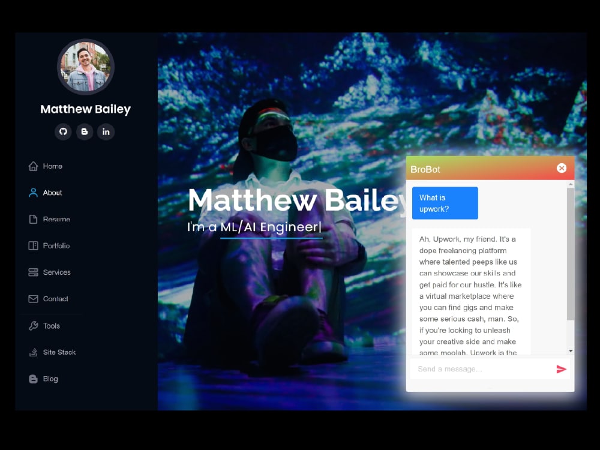Open the Blog link label
600x450 pixels.
coord(50,379)
